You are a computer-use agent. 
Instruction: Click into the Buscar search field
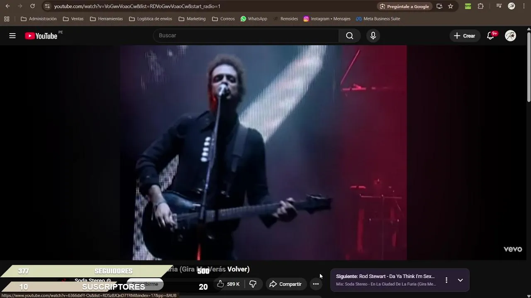tap(246, 36)
